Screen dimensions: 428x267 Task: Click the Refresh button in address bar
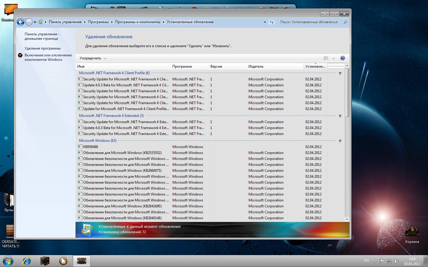point(272,22)
